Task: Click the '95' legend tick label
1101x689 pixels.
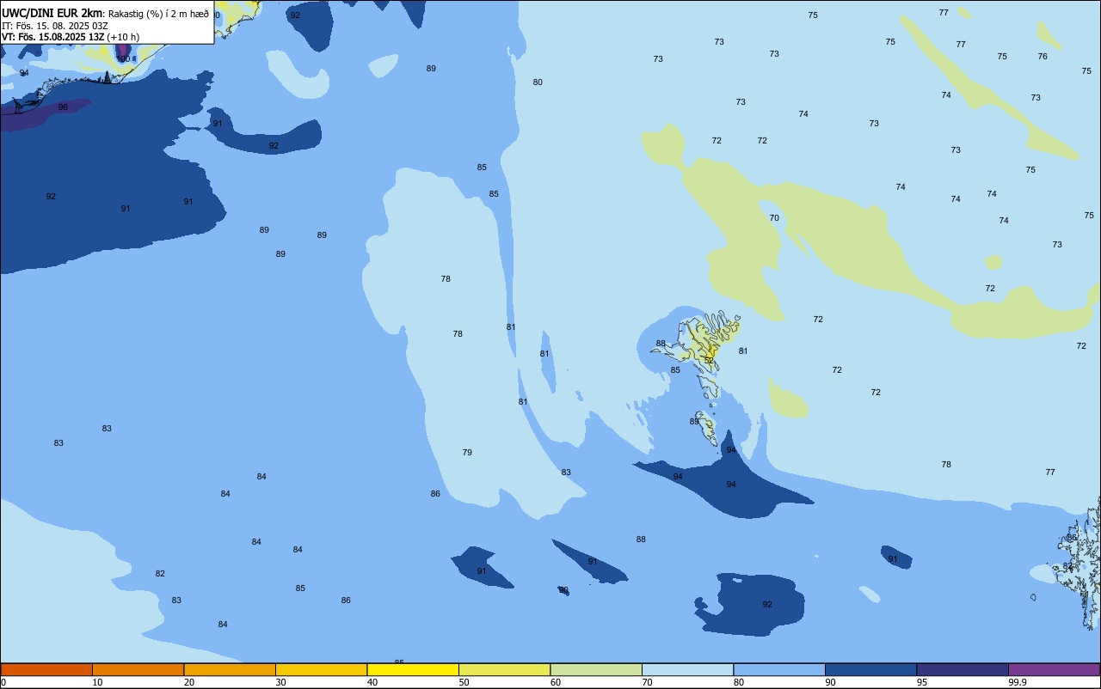Action: [922, 682]
